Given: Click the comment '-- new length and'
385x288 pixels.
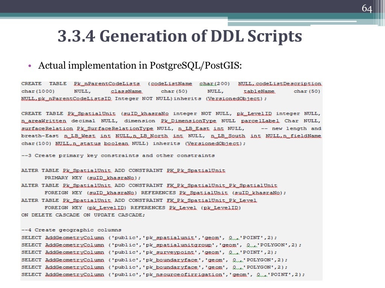Looking at the screenshot, I should click(291, 129).
